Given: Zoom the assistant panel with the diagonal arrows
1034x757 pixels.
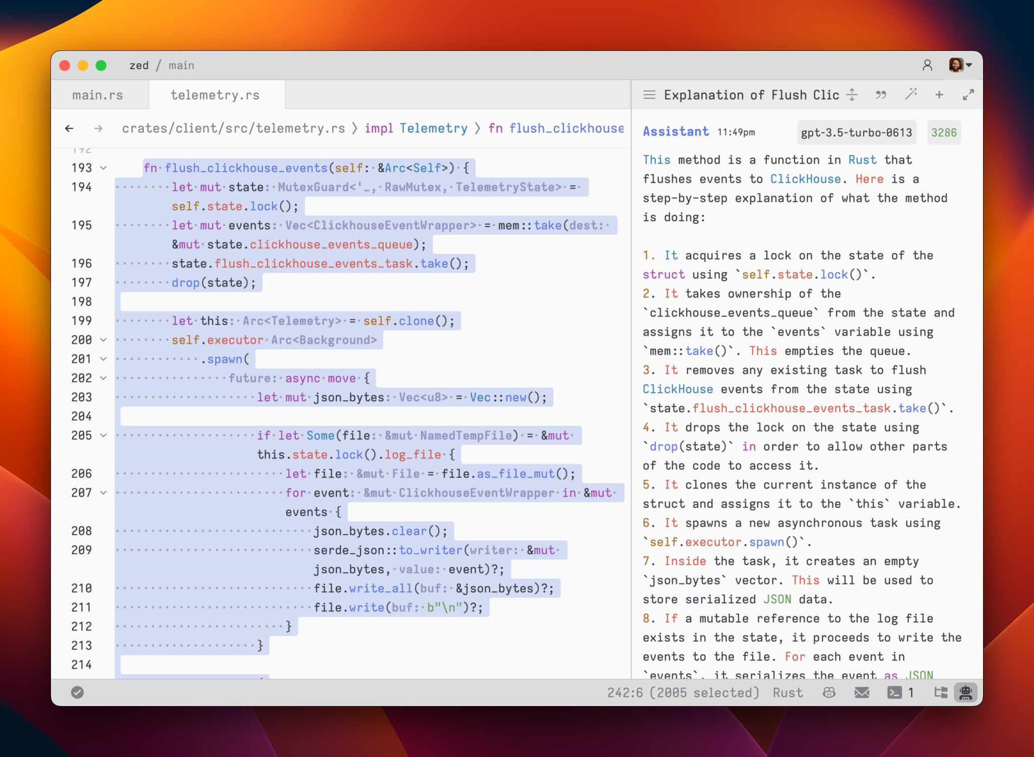Looking at the screenshot, I should click(x=969, y=94).
